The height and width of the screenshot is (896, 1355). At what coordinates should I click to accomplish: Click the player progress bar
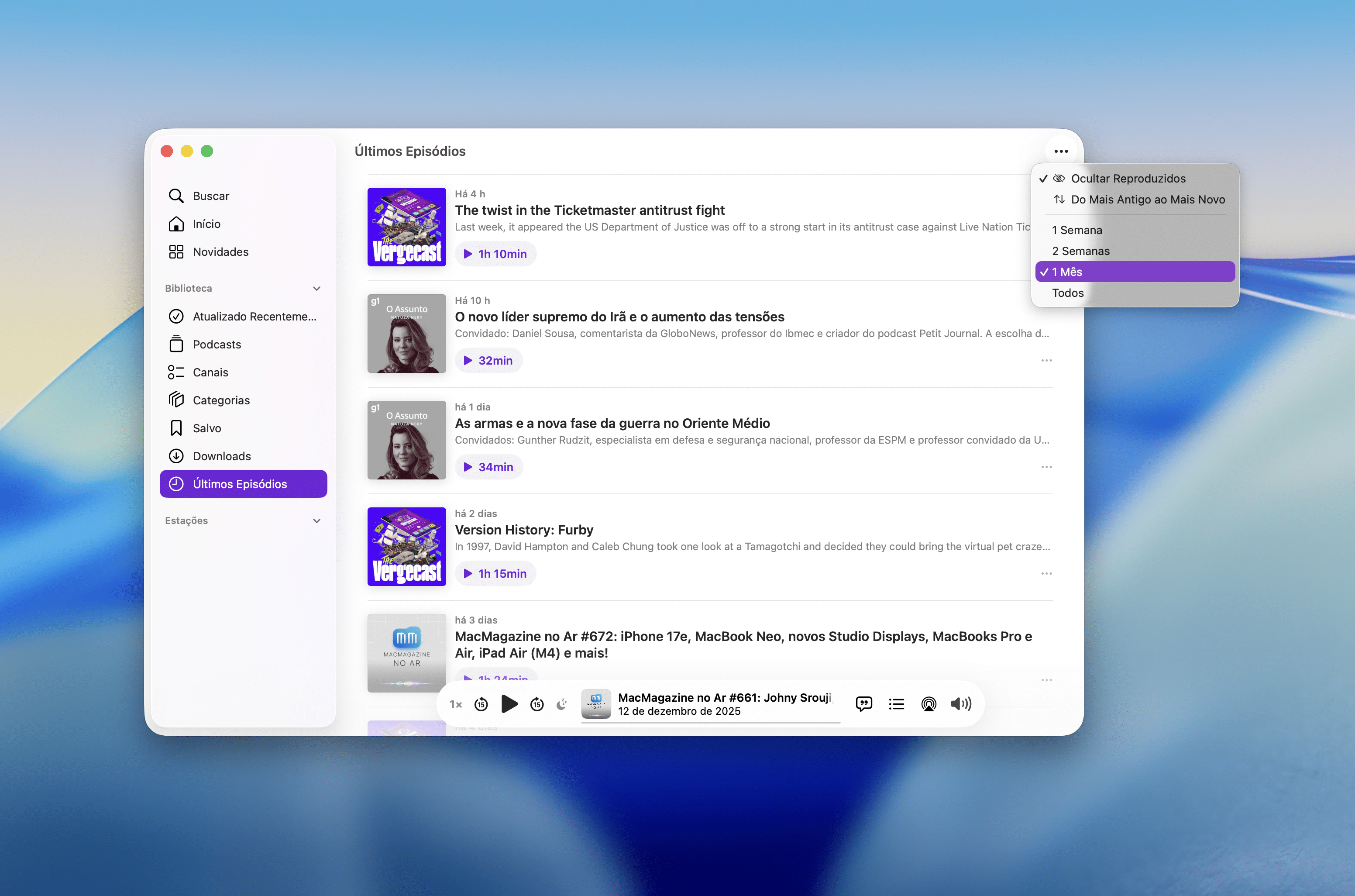click(x=710, y=723)
